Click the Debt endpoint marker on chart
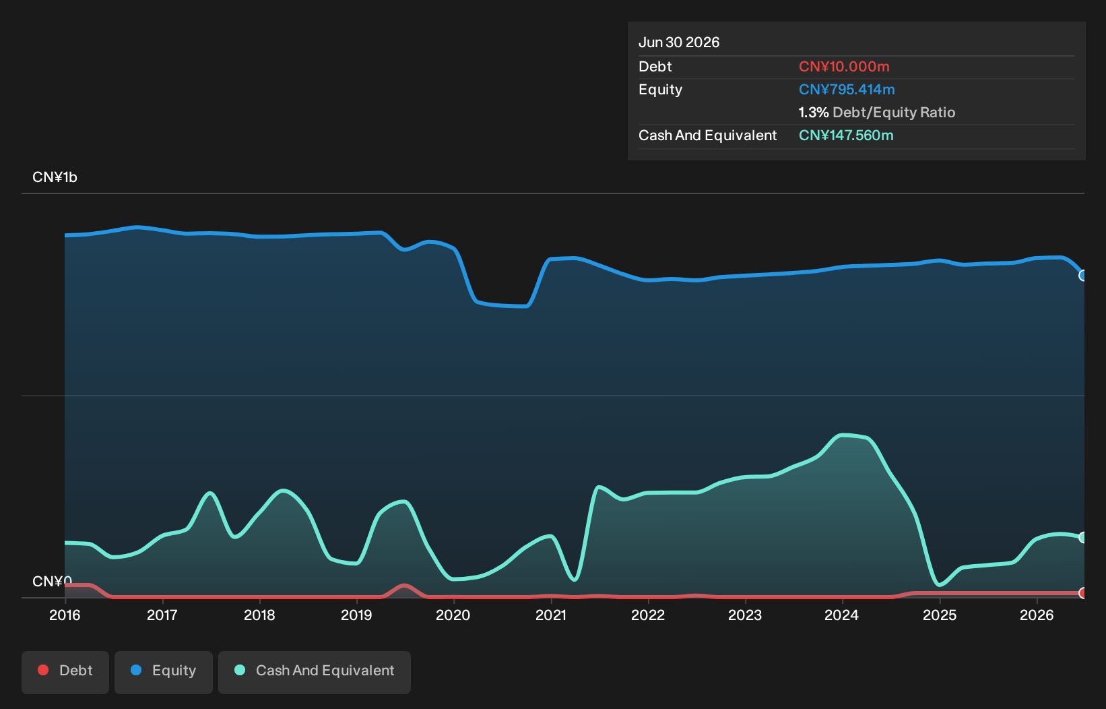The image size is (1106, 709). click(1083, 593)
